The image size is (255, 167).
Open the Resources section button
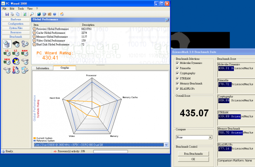tap(16, 33)
